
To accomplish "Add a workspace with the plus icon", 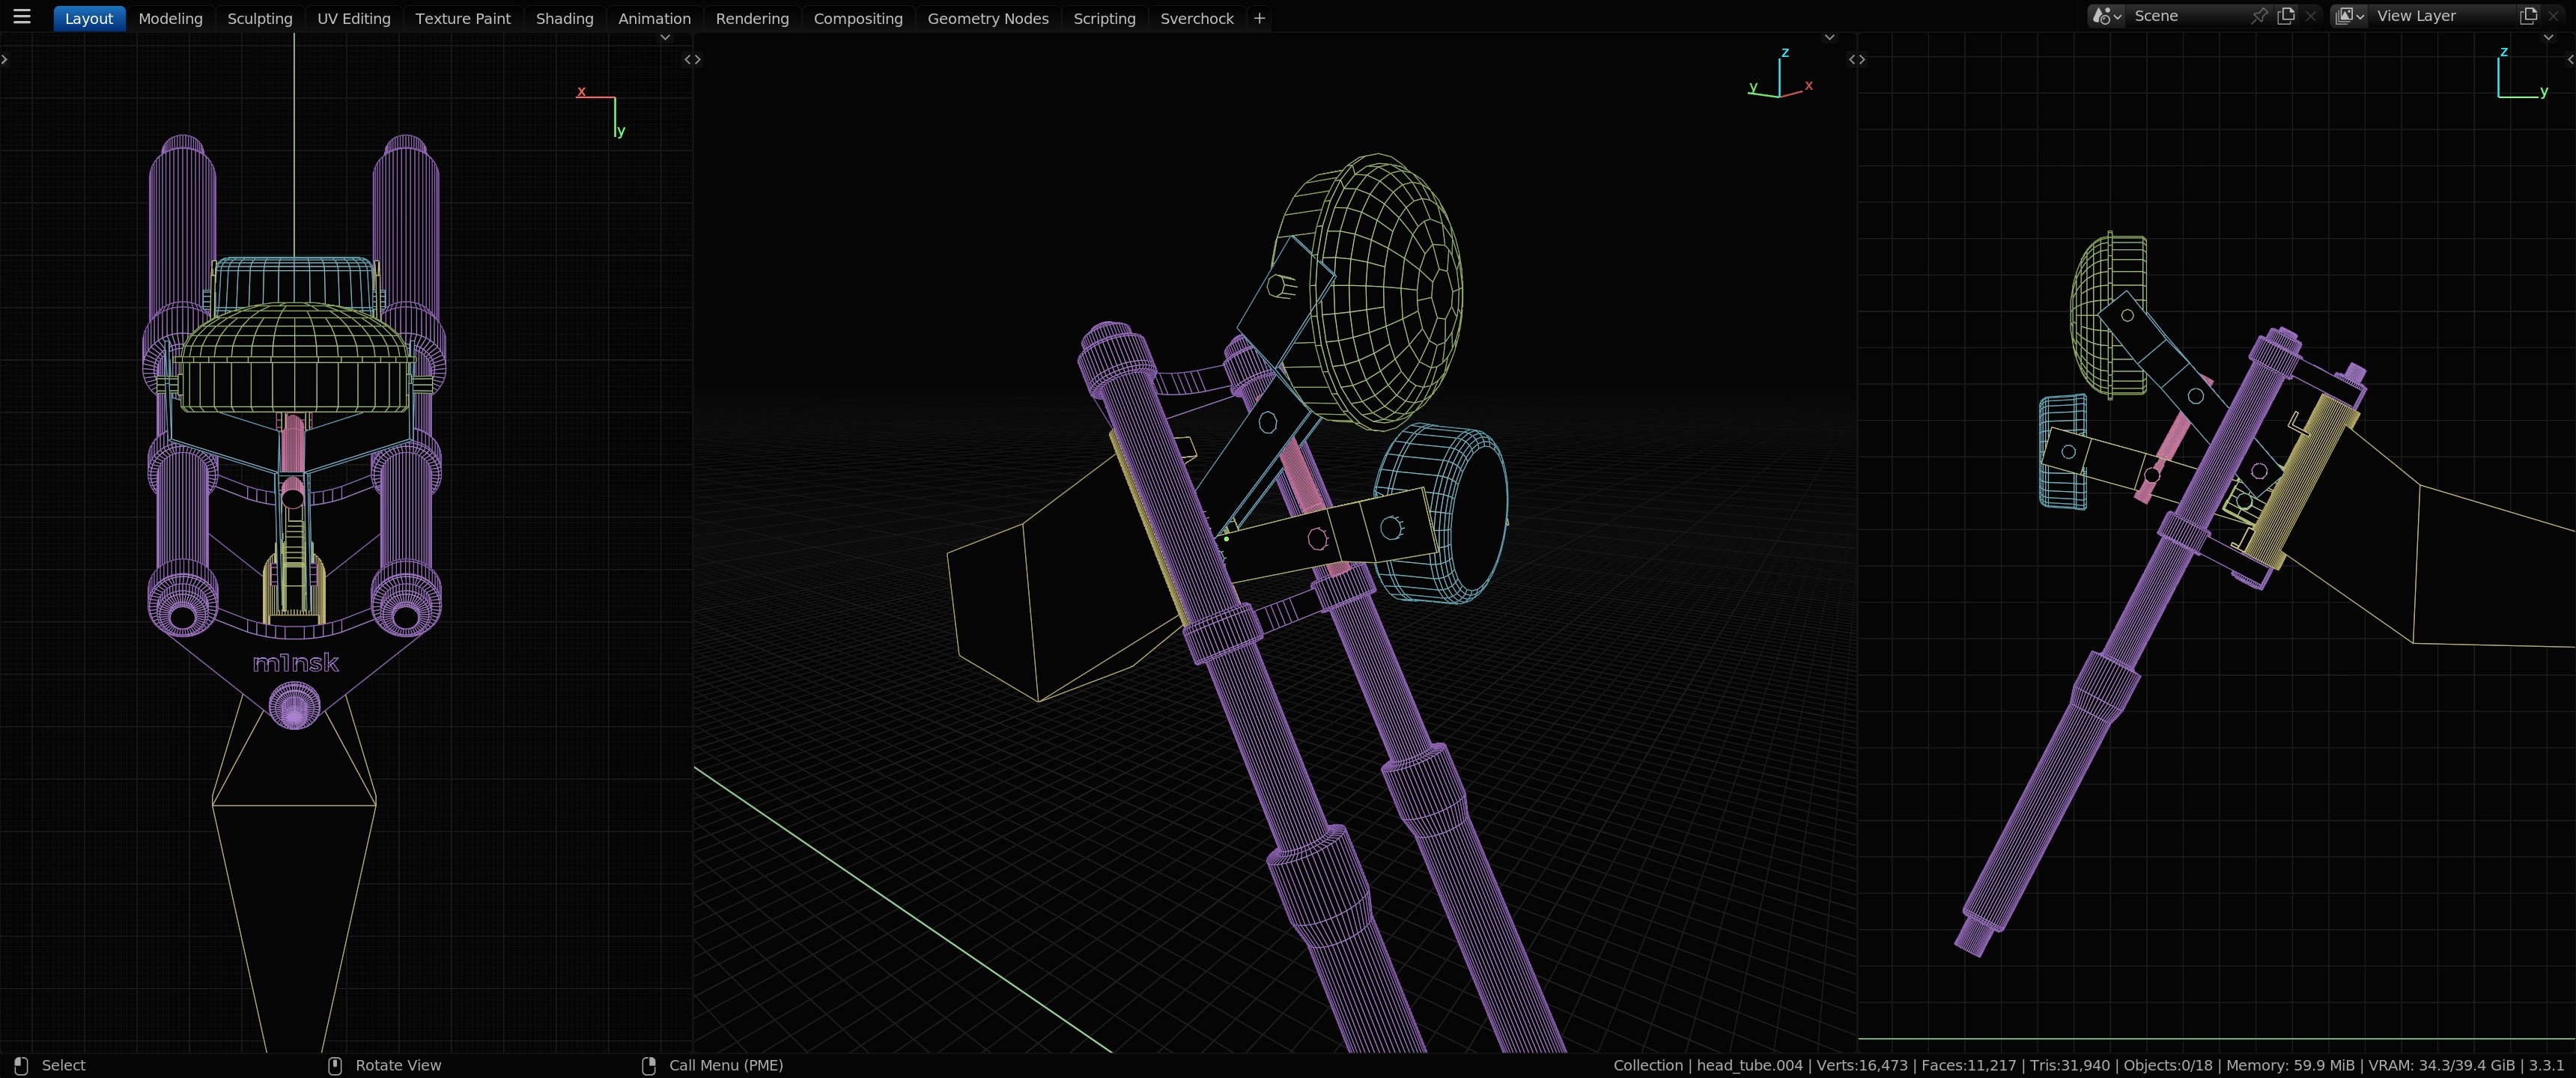I will 1259,18.
